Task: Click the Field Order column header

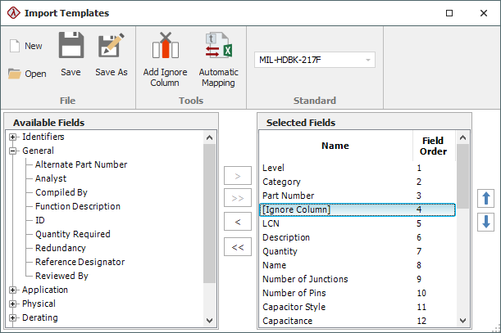Action: click(x=432, y=146)
